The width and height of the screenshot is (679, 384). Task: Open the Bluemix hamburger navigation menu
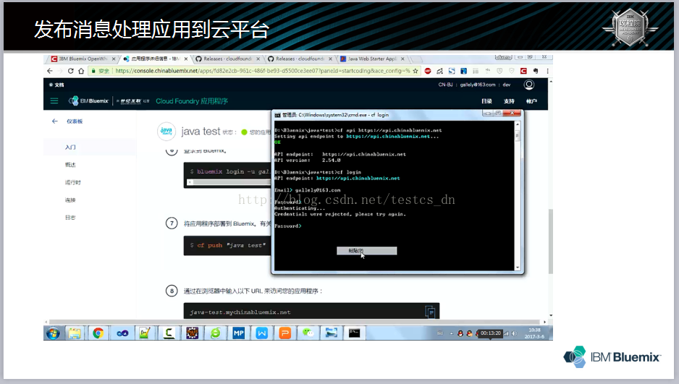(x=54, y=101)
